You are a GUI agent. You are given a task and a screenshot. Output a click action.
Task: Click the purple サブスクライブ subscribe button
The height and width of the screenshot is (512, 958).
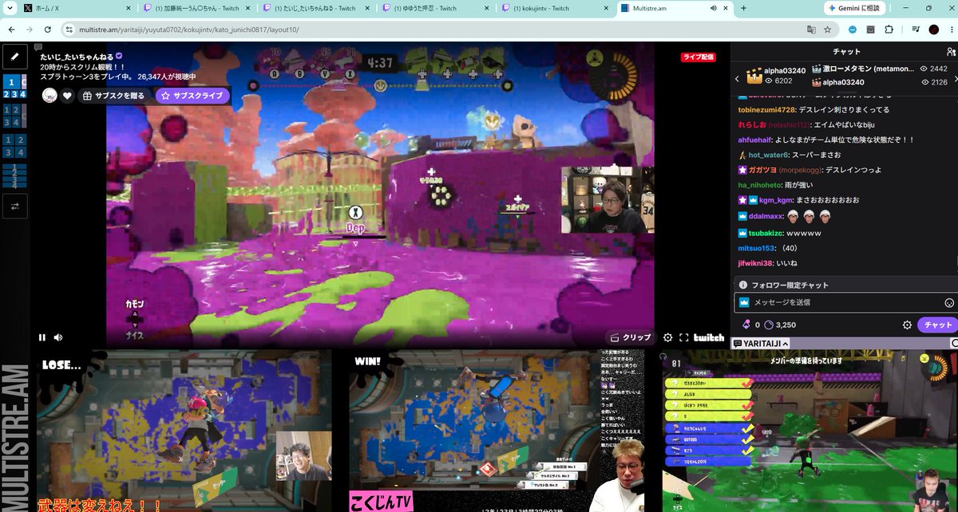tap(192, 96)
